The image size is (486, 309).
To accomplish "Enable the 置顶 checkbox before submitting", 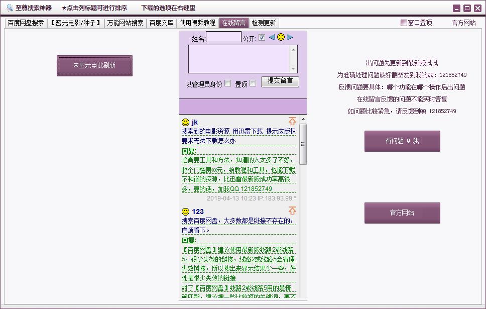I will click(253, 82).
